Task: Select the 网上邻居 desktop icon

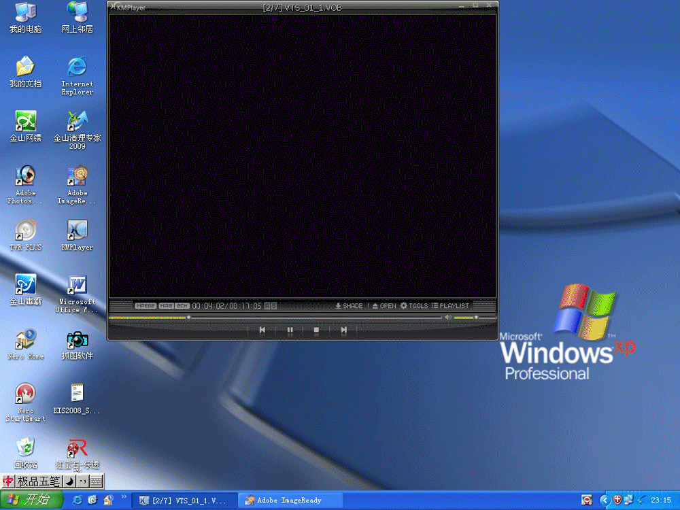Action: (x=78, y=18)
